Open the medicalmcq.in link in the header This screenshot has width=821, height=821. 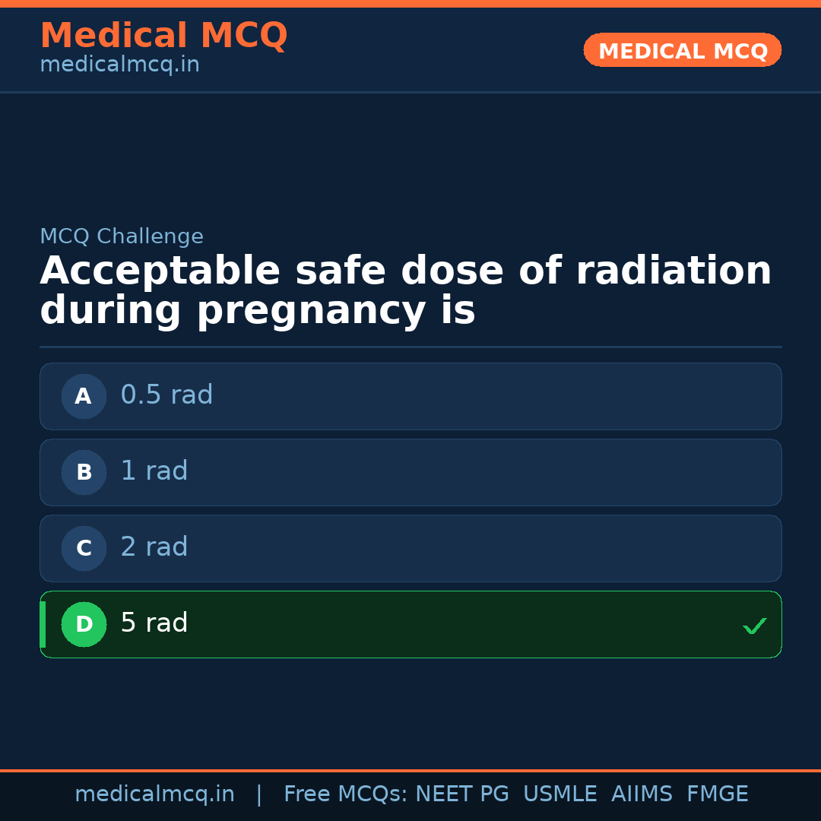point(119,65)
